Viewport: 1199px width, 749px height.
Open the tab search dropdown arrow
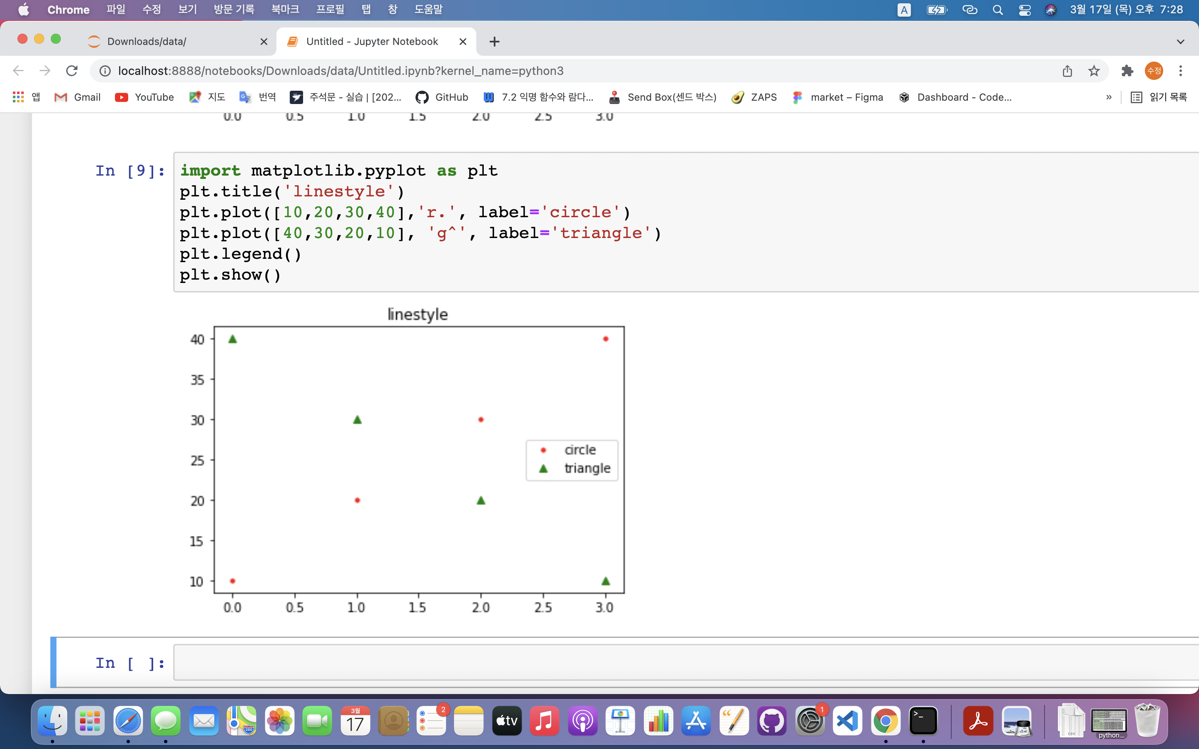(1180, 42)
